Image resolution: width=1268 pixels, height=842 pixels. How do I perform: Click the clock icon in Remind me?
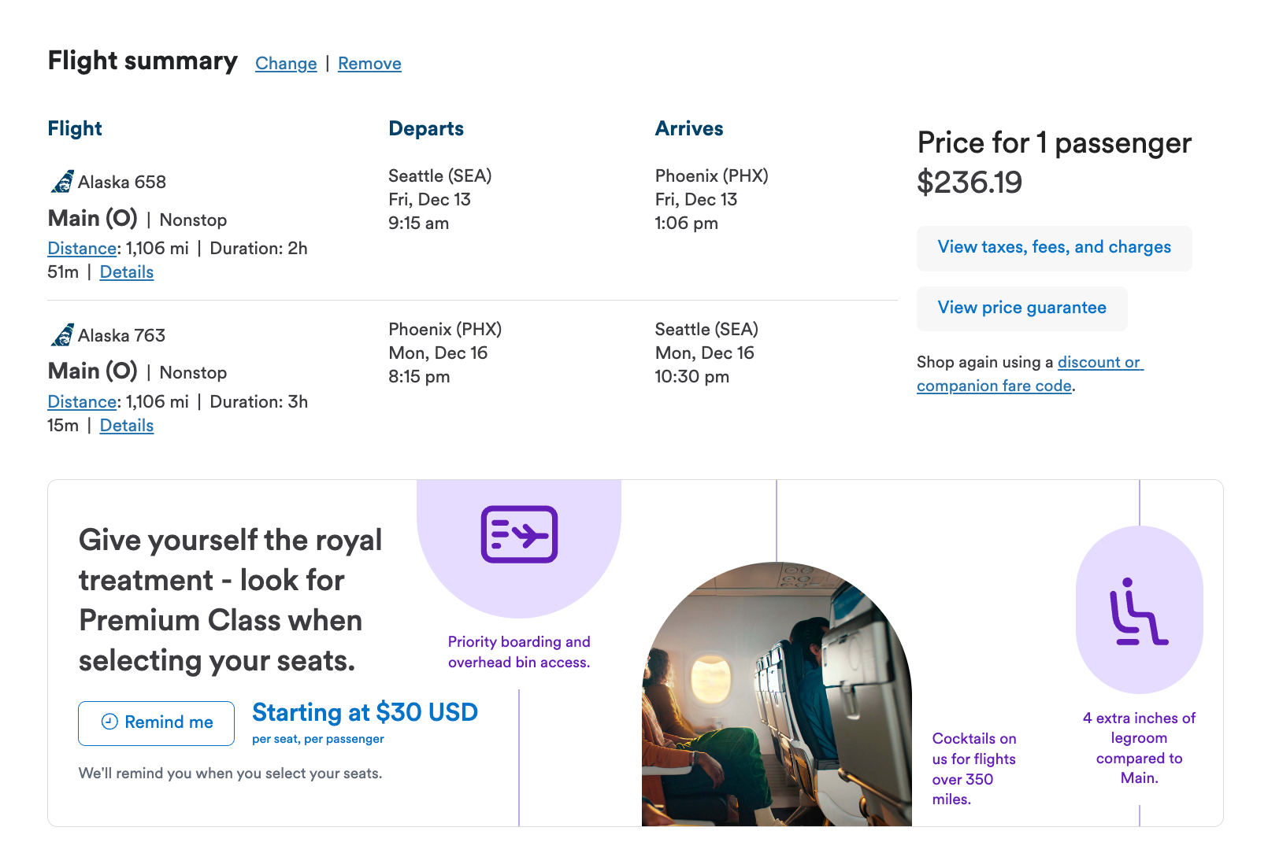point(110,722)
